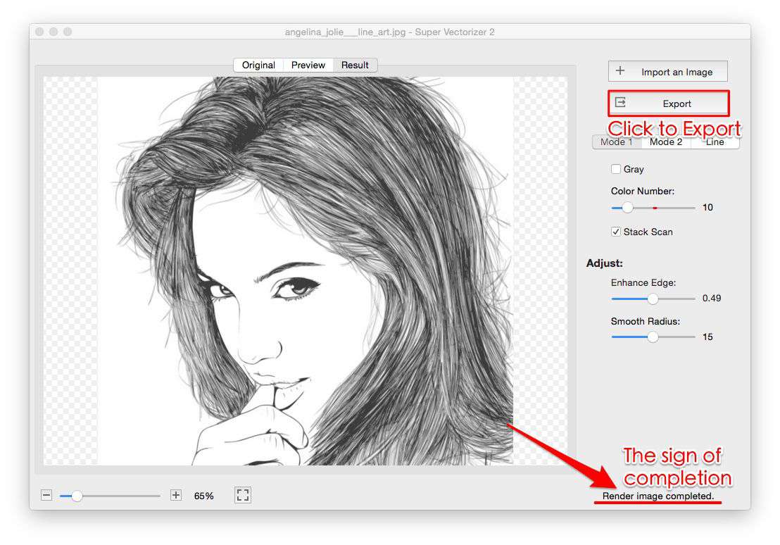Zoom in using the plus icon
The width and height of the screenshot is (780, 545).
pyautogui.click(x=175, y=495)
